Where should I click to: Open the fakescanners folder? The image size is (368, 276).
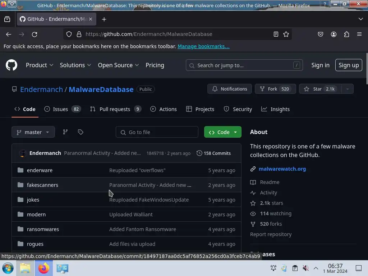click(42, 185)
